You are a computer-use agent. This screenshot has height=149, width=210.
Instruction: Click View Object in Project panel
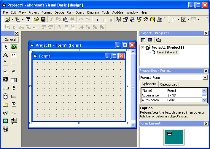150,40
